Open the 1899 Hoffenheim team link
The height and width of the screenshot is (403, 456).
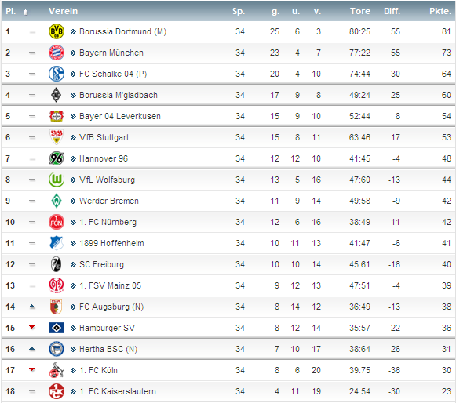pos(111,243)
